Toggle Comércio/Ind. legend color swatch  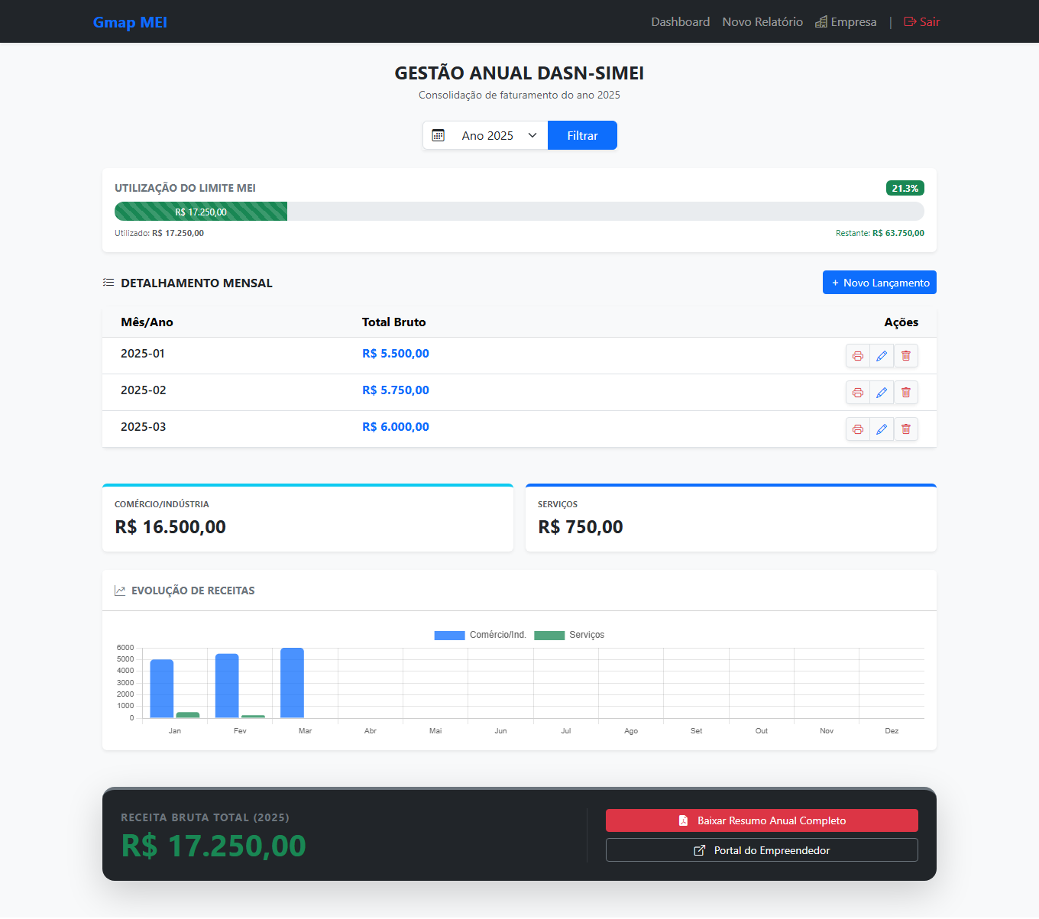click(449, 636)
